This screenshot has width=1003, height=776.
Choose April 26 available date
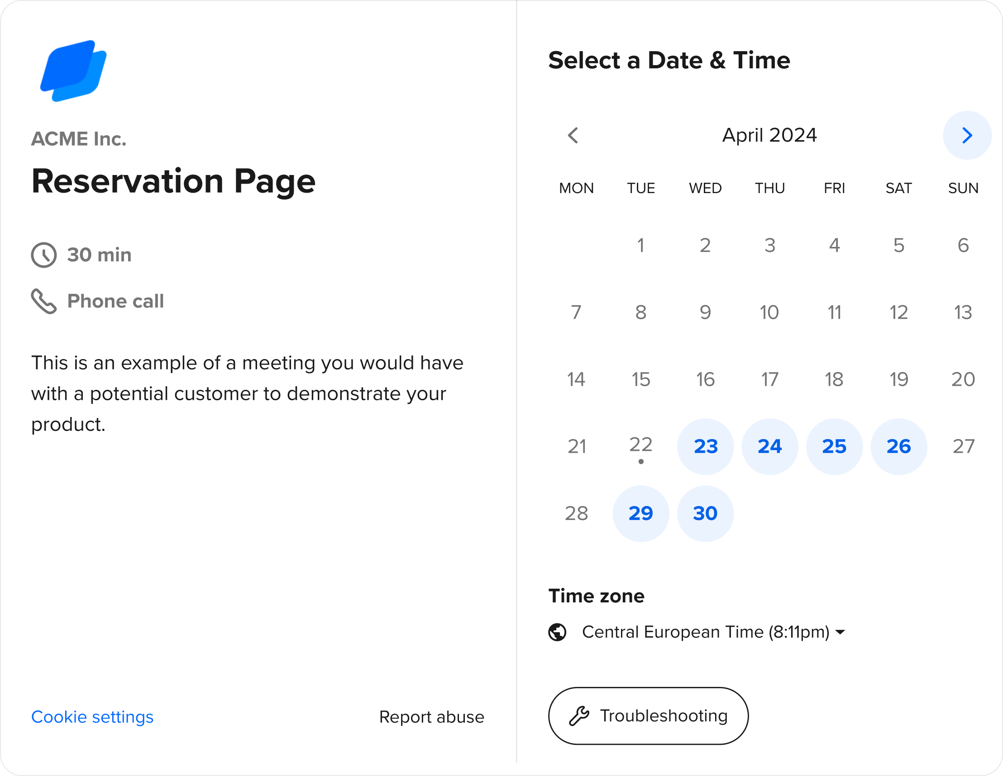click(x=898, y=446)
